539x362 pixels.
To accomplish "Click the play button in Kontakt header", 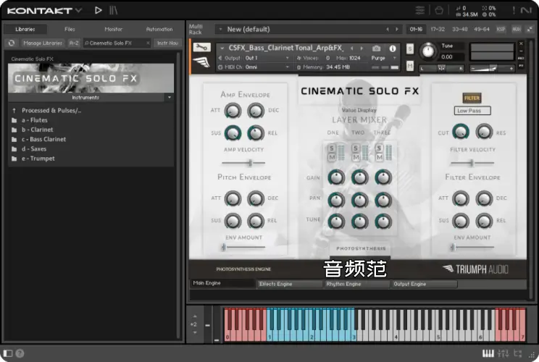I will coord(98,10).
